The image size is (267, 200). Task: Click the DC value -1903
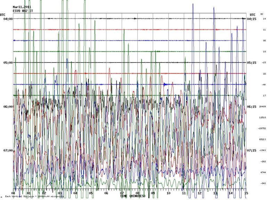[262, 150]
